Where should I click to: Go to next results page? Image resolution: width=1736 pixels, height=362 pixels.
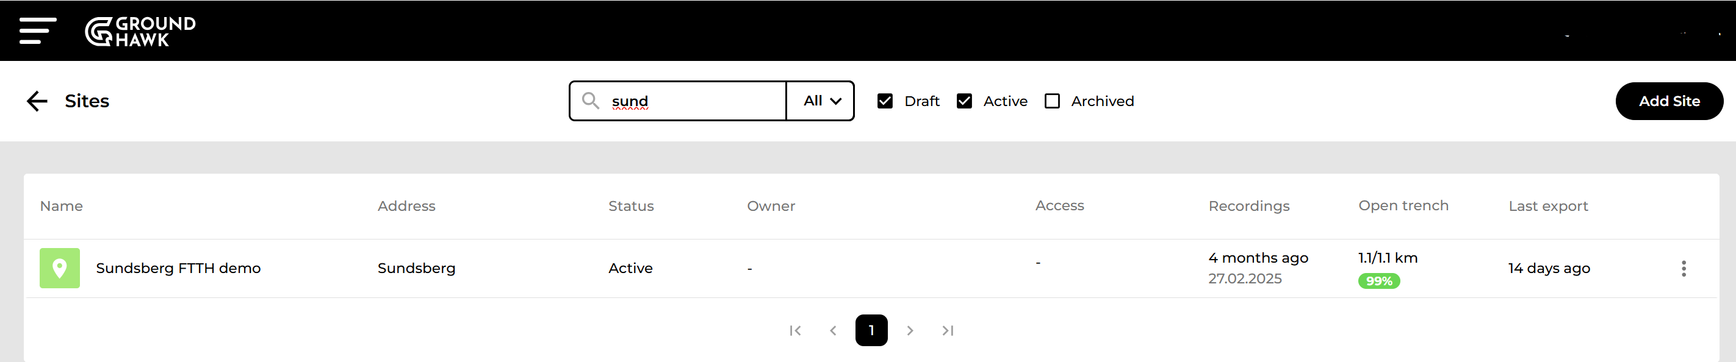point(910,330)
